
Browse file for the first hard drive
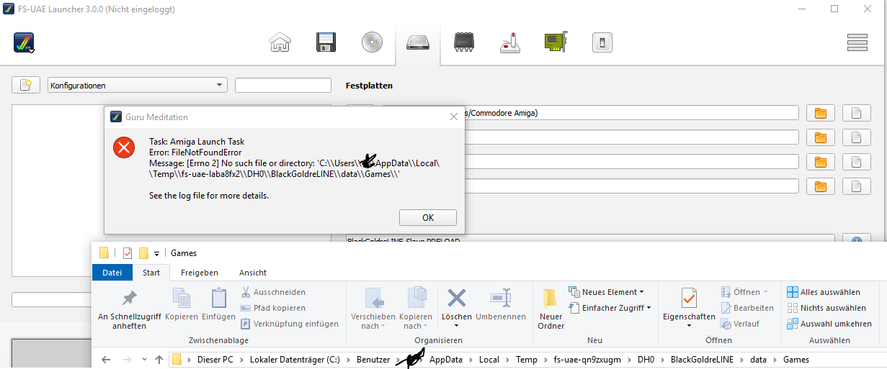(857, 113)
